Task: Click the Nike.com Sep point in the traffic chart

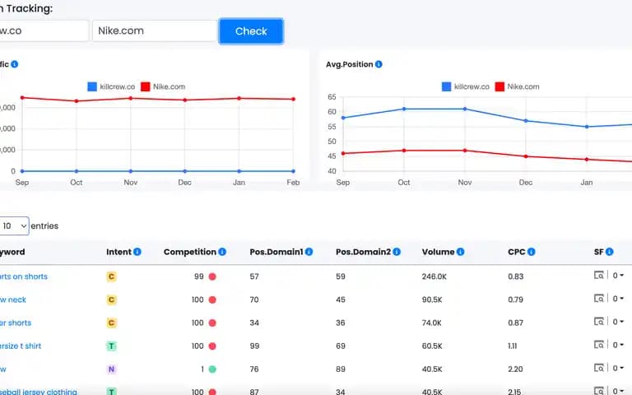Action: (x=22, y=98)
